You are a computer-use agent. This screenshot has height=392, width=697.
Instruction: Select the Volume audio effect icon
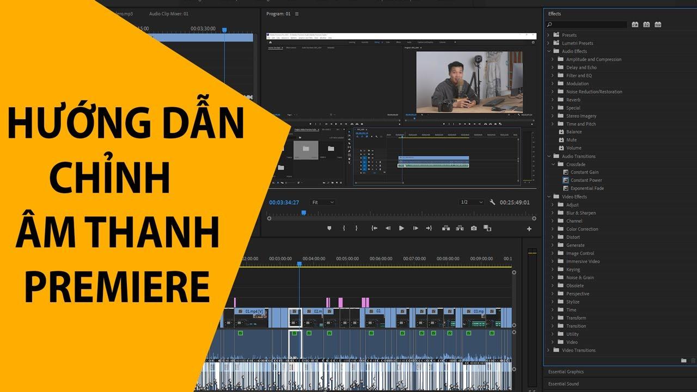point(561,148)
